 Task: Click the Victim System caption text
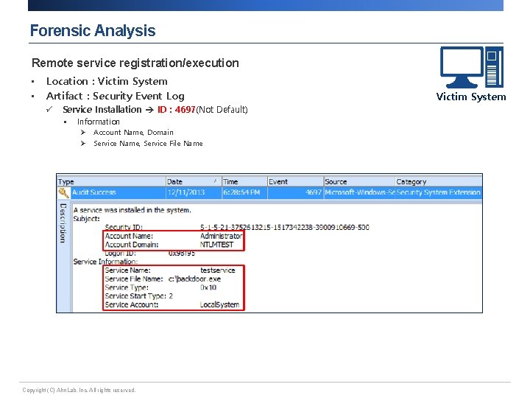tap(471, 97)
